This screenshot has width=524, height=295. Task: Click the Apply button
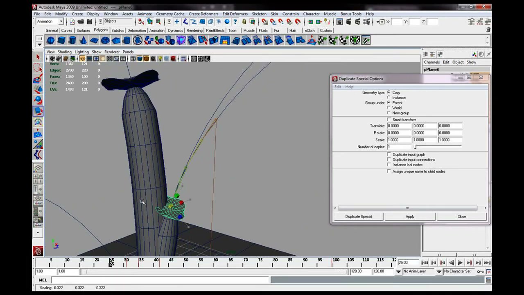pos(410,216)
